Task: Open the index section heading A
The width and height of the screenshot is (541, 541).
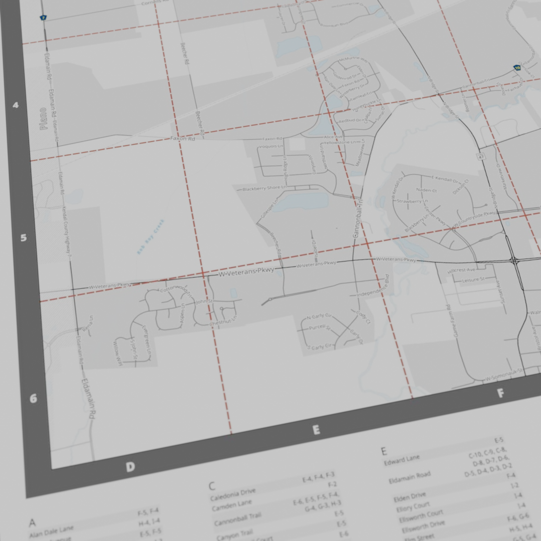Action: tap(33, 523)
